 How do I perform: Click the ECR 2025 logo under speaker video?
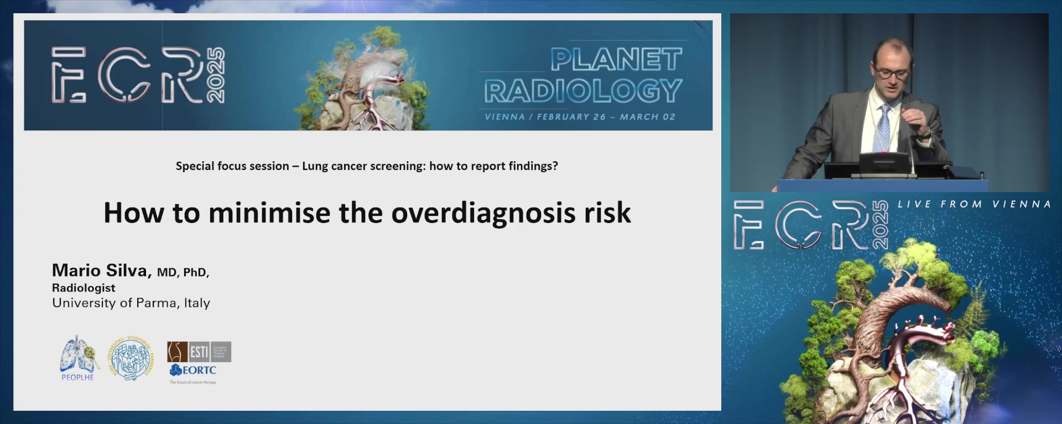pyautogui.click(x=811, y=225)
